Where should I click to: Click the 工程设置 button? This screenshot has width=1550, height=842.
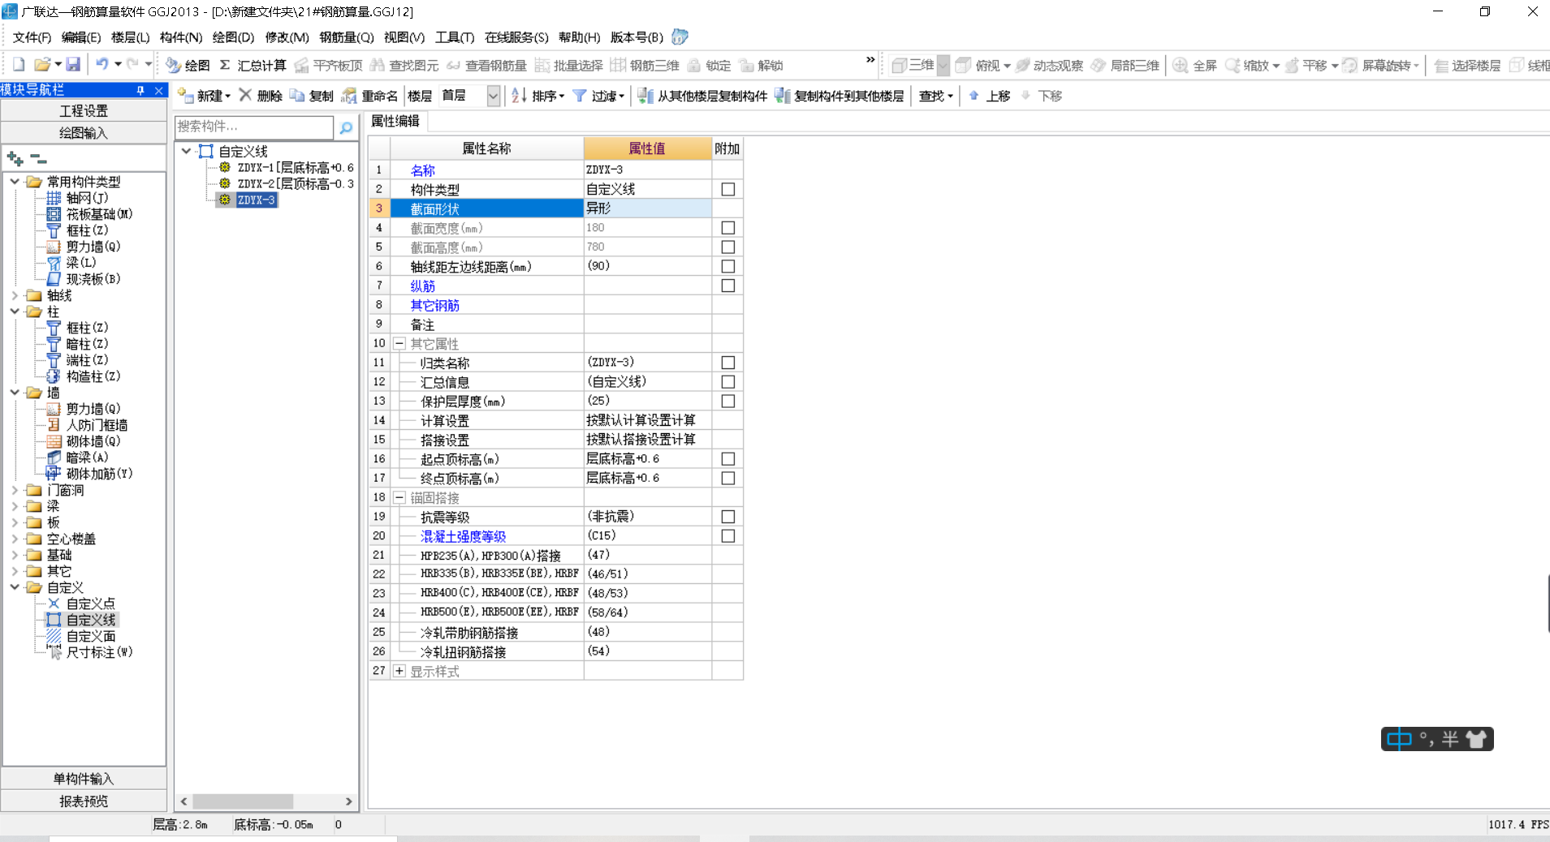pyautogui.click(x=84, y=110)
